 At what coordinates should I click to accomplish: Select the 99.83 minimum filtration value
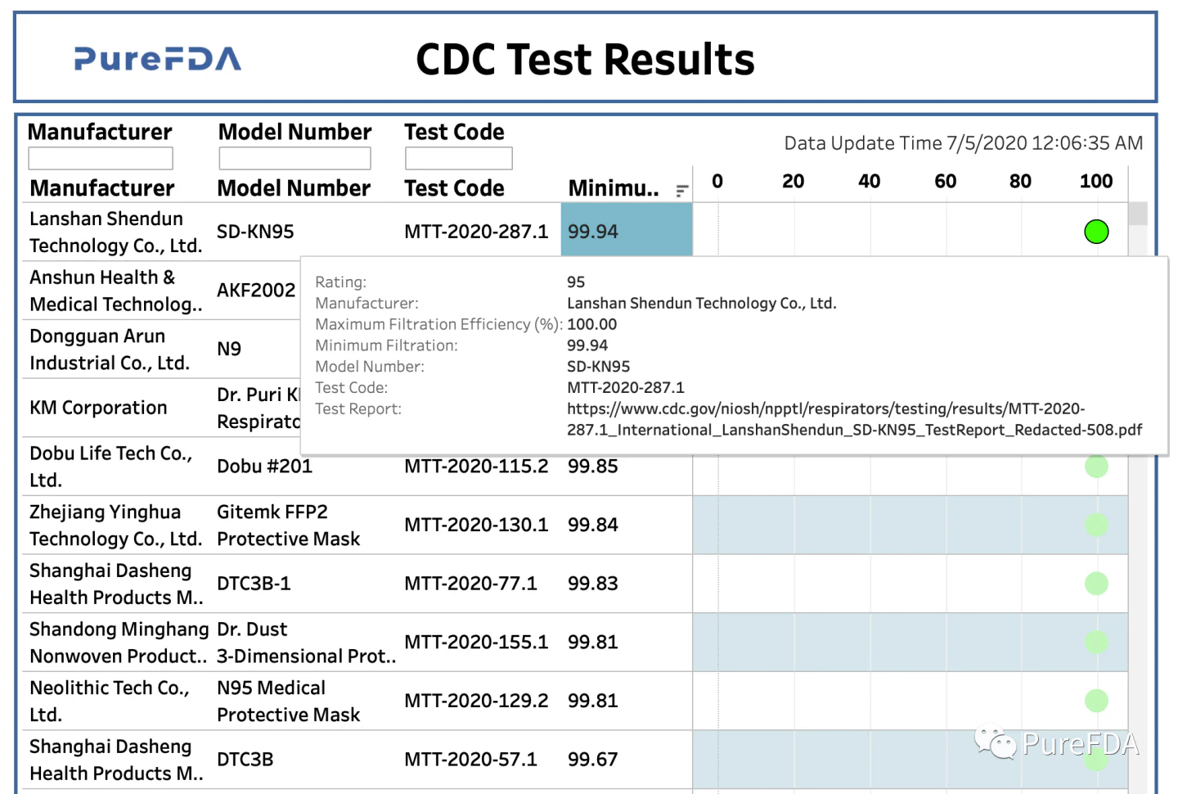pos(593,584)
